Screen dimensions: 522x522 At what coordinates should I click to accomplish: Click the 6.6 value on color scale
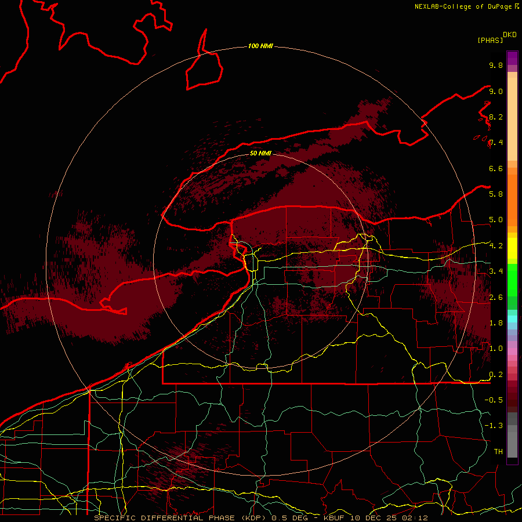pyautogui.click(x=496, y=168)
